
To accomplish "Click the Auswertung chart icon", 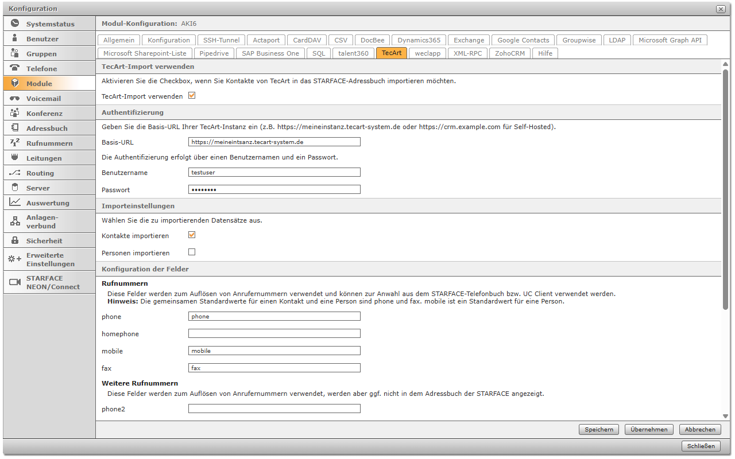I will 15,203.
